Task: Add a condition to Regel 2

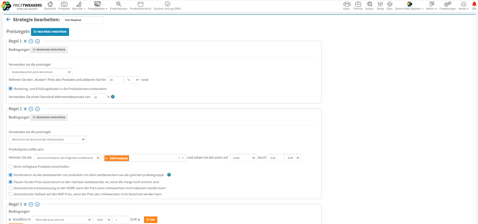Action: 49,117
